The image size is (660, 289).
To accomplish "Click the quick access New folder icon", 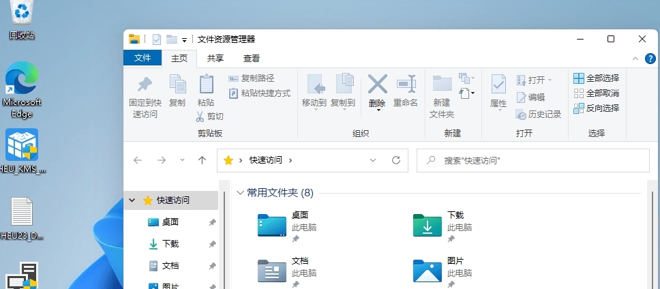I will [171, 39].
